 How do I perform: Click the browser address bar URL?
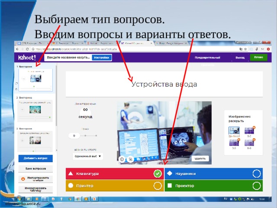click(76, 49)
